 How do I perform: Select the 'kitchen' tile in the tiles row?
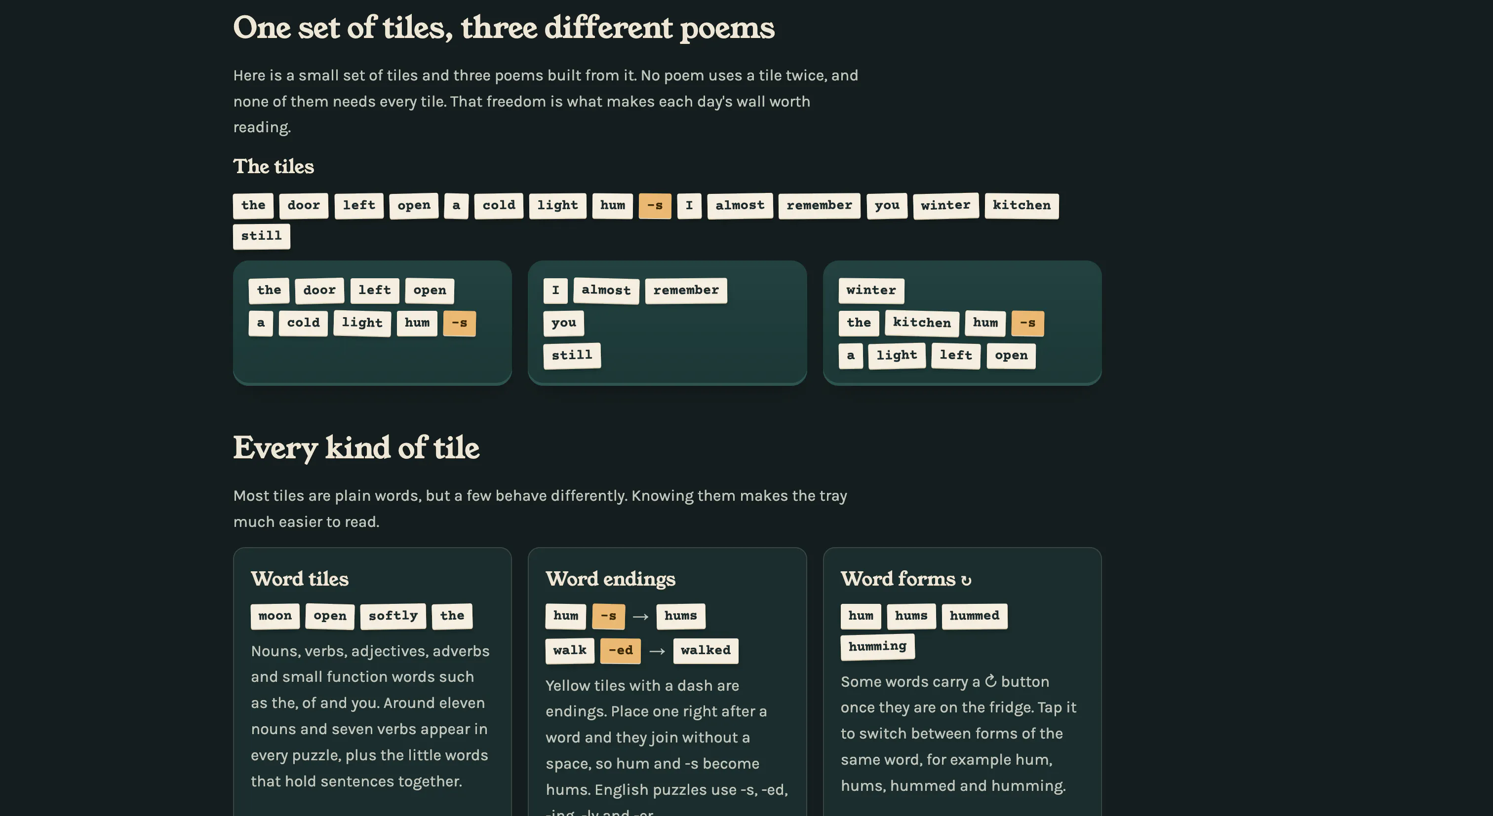point(1021,206)
